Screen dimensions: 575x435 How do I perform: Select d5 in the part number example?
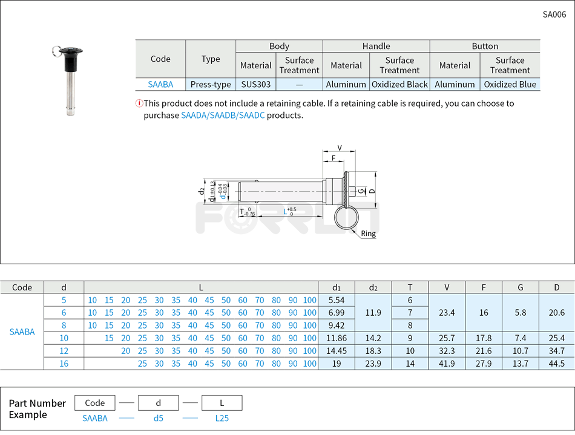pyautogui.click(x=158, y=418)
